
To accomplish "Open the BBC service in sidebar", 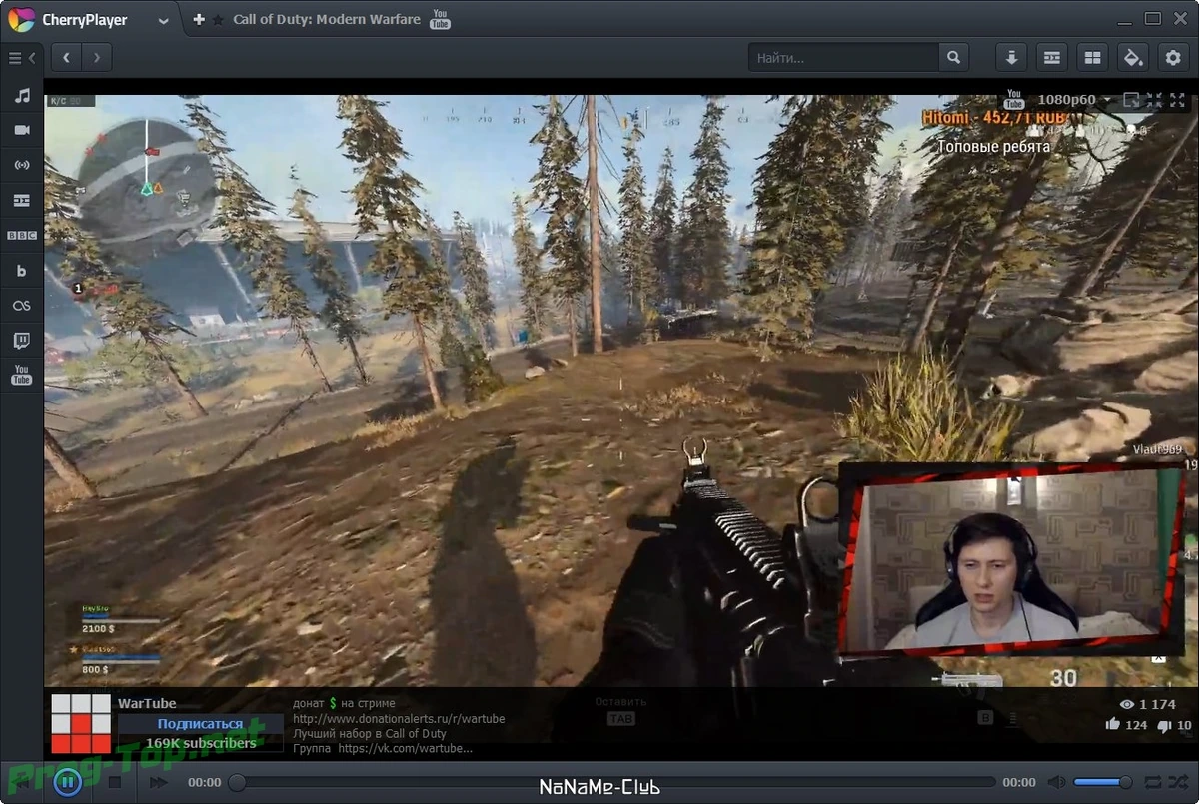I will pos(21,235).
